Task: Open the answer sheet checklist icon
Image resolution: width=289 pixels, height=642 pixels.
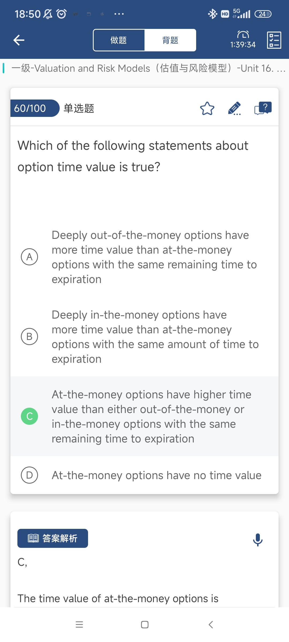Action: pyautogui.click(x=274, y=40)
